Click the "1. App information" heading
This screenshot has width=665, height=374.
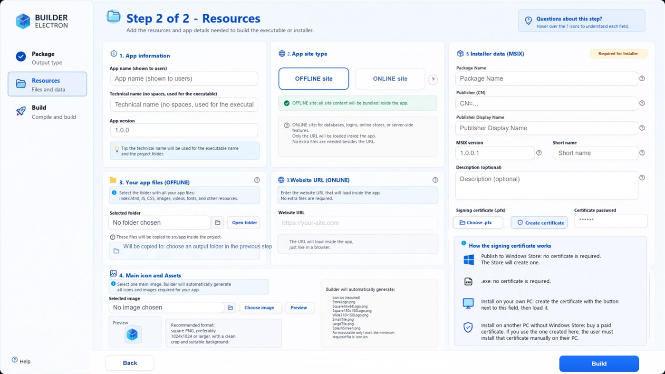pyautogui.click(x=145, y=56)
